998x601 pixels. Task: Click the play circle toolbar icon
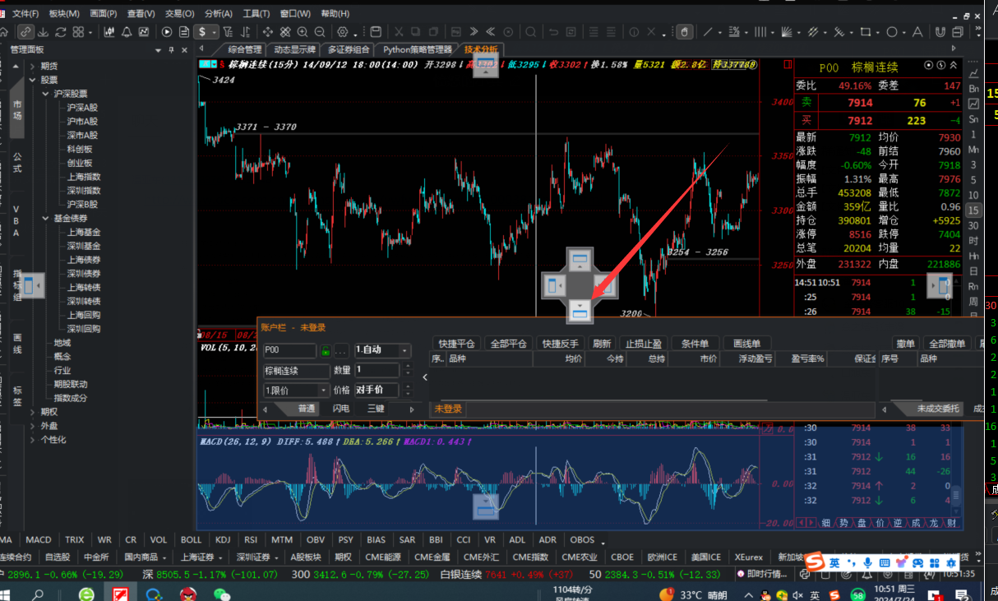coord(167,32)
